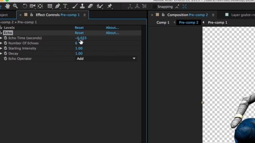
Task: Open Composition panel menu
Action: tap(213, 15)
